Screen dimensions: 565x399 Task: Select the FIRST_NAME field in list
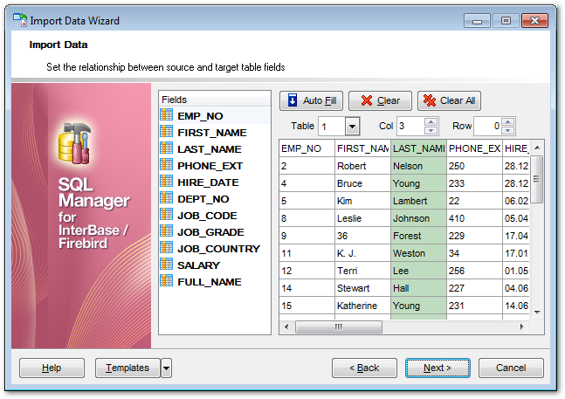pos(211,133)
